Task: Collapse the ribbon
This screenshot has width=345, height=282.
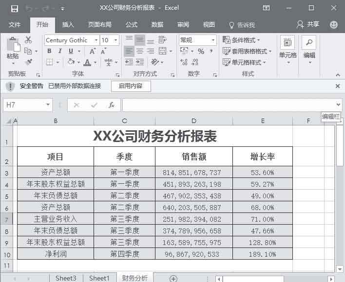Action: [x=338, y=75]
